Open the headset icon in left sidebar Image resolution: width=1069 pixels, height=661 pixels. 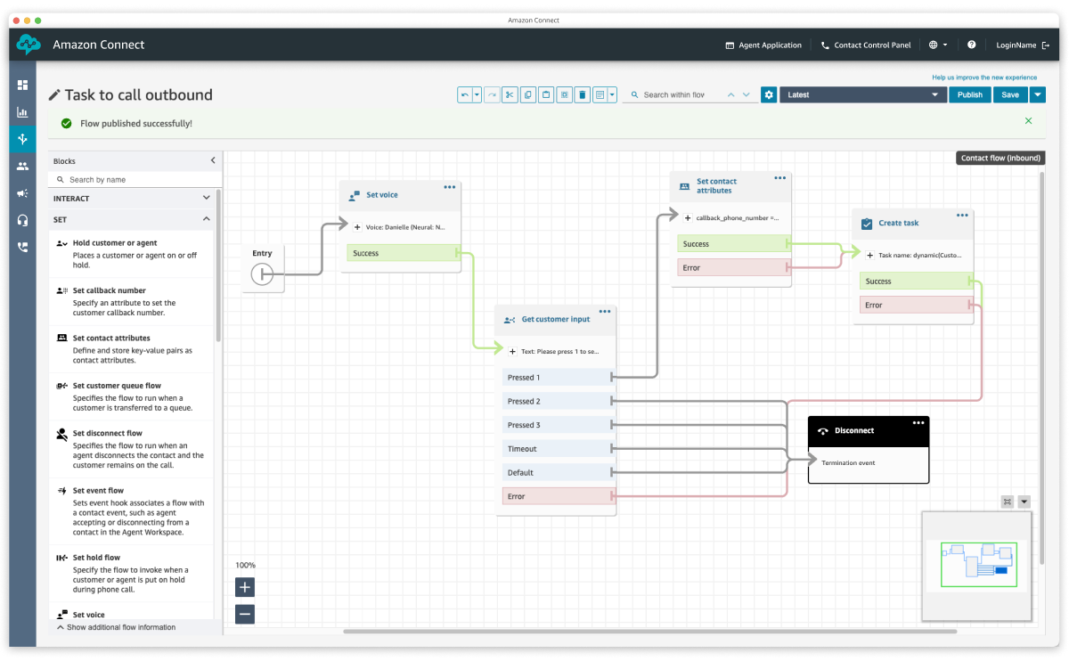click(22, 220)
